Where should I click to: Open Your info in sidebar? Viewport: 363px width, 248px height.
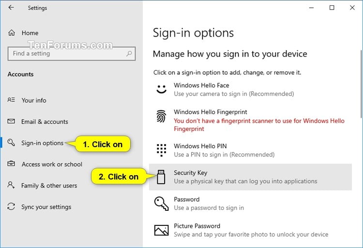coord(34,100)
